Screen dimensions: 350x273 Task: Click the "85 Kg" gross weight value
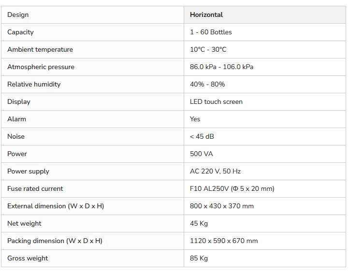point(199,259)
